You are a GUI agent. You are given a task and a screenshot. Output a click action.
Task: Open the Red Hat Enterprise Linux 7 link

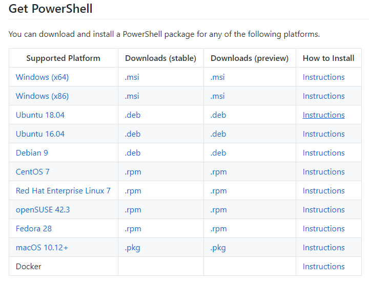(x=63, y=190)
